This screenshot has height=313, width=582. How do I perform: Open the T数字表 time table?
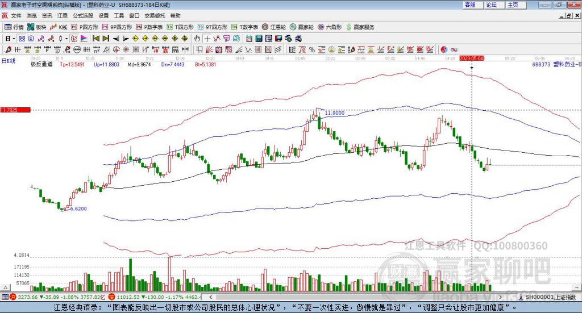(244, 27)
